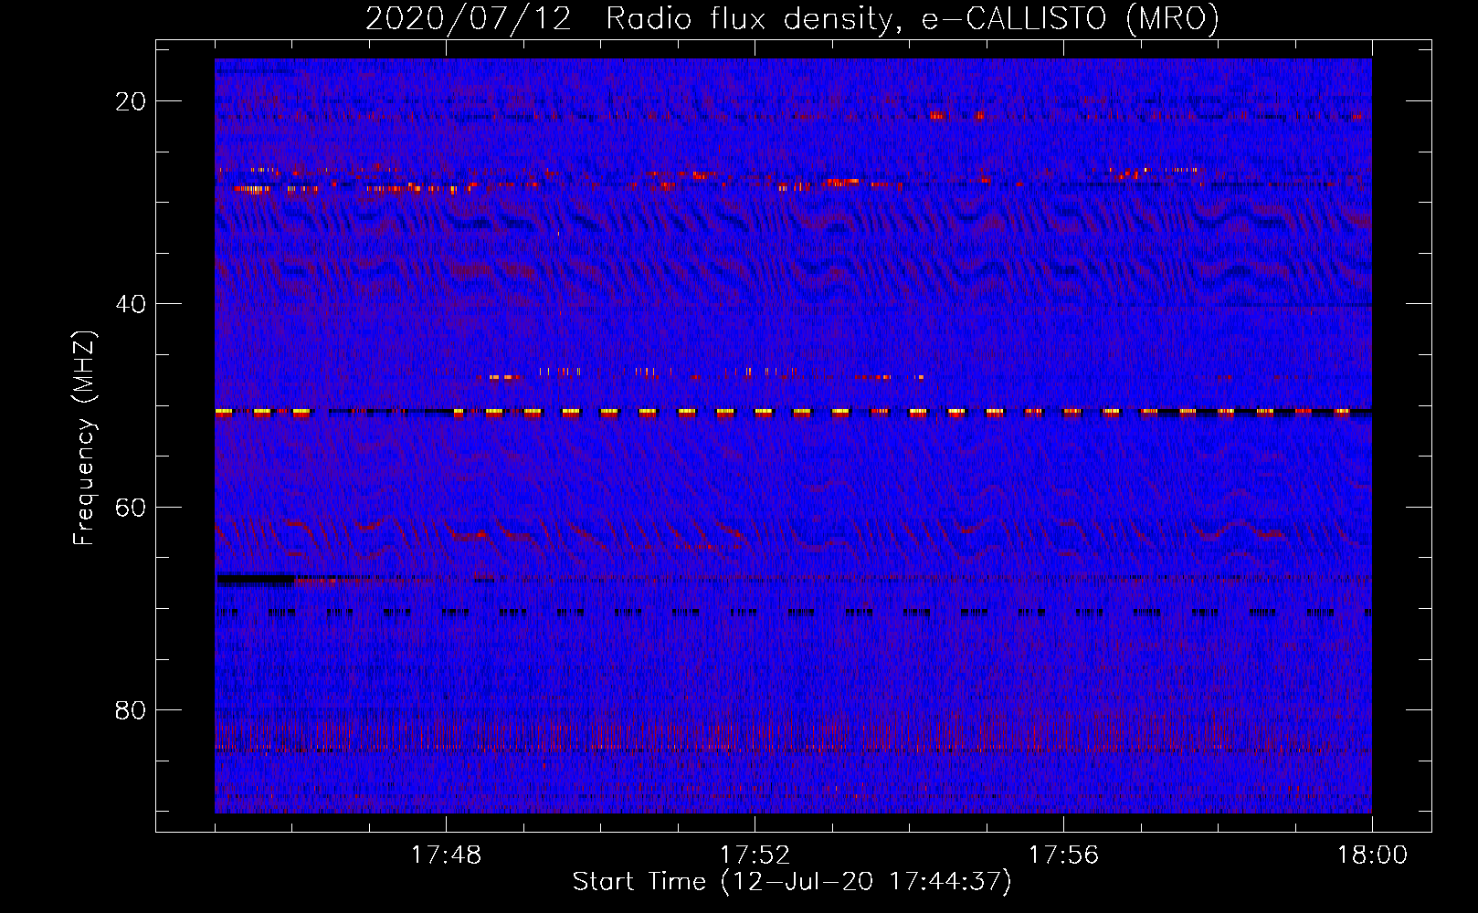Click the plot title '2020/07/12 Radio flux density'
The width and height of the screenshot is (1478, 913).
792,18
